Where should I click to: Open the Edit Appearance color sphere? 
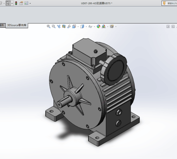99,26
